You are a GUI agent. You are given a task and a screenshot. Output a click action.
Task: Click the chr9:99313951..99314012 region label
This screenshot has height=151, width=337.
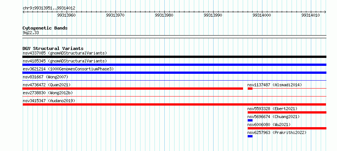pos(49,8)
